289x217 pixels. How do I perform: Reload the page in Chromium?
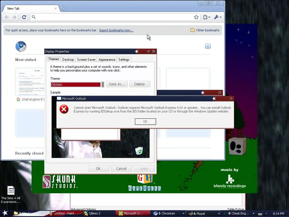[x=24, y=17]
